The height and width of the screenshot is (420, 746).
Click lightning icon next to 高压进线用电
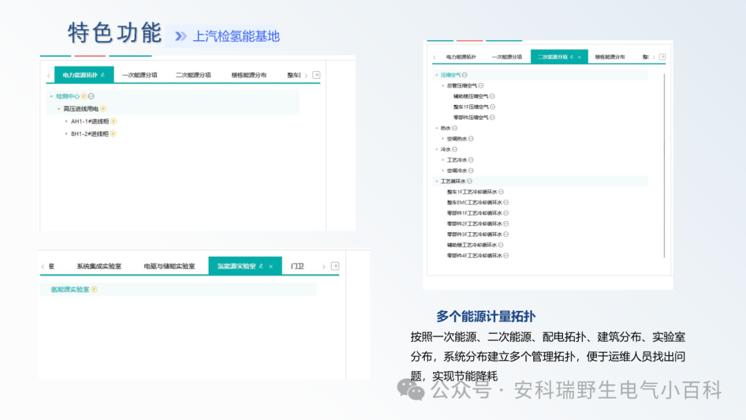[103, 109]
